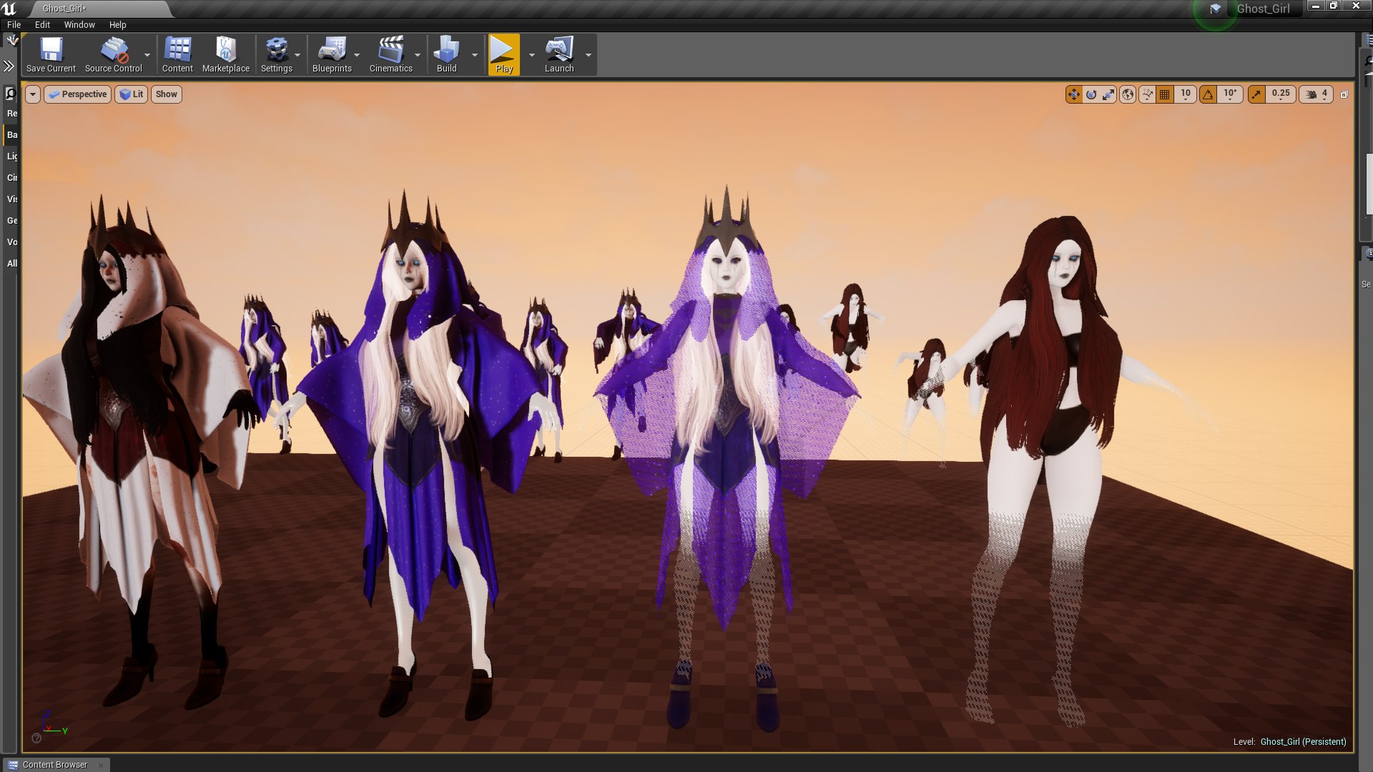Select the translate gizmo mode

pos(1073,94)
